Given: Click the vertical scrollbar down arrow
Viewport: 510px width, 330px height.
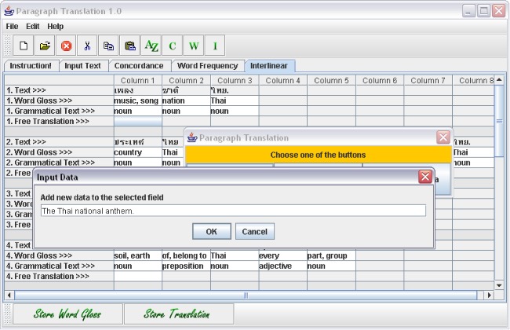Looking at the screenshot, I should [x=499, y=285].
